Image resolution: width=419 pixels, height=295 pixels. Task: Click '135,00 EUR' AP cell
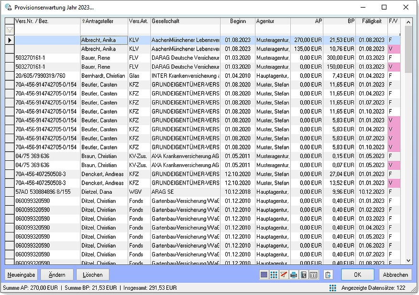point(307,49)
